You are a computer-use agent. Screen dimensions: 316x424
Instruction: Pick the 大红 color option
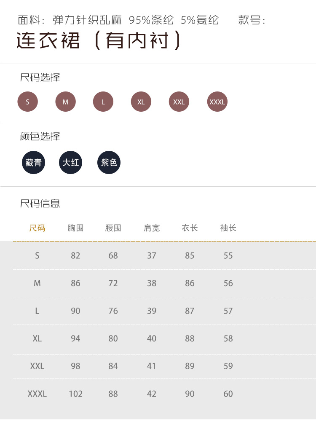(70, 162)
